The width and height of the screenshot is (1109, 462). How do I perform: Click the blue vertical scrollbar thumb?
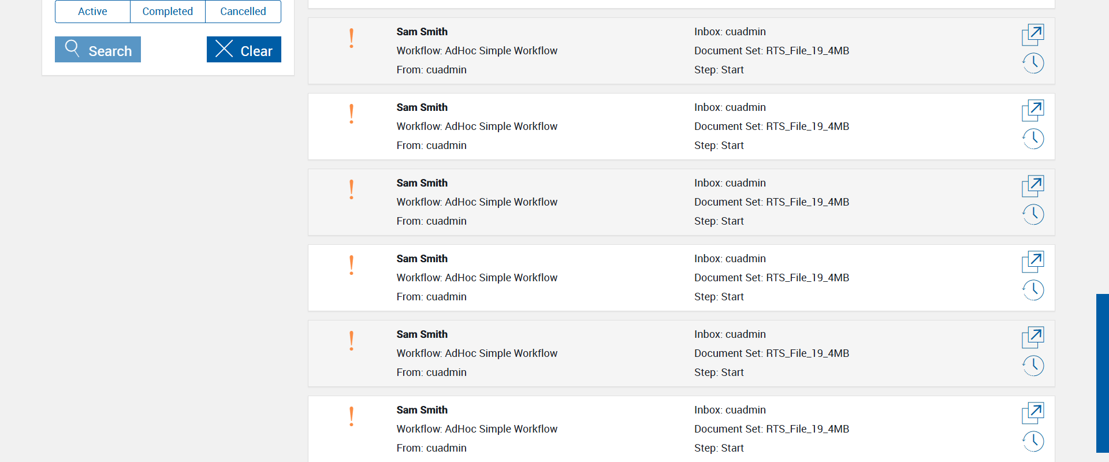pyautogui.click(x=1102, y=373)
